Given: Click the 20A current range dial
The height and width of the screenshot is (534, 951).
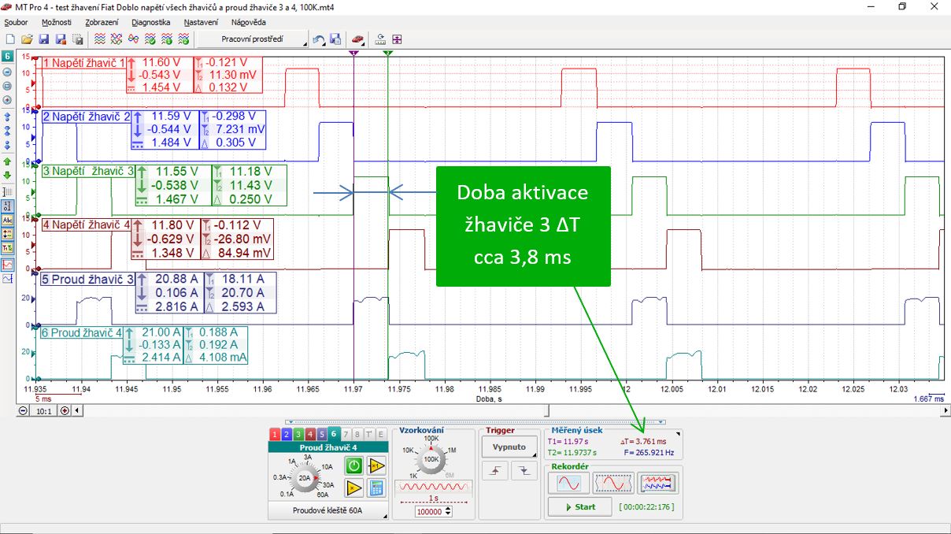Looking at the screenshot, I should [304, 478].
